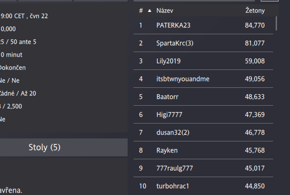Select player SpartaKrc(3) in the list
Viewport: 290px width, 195px height.
[x=203, y=43]
